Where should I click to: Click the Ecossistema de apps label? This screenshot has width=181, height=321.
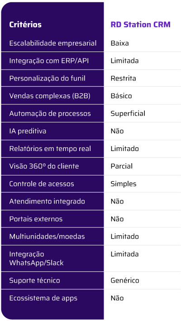pyautogui.click(x=43, y=298)
